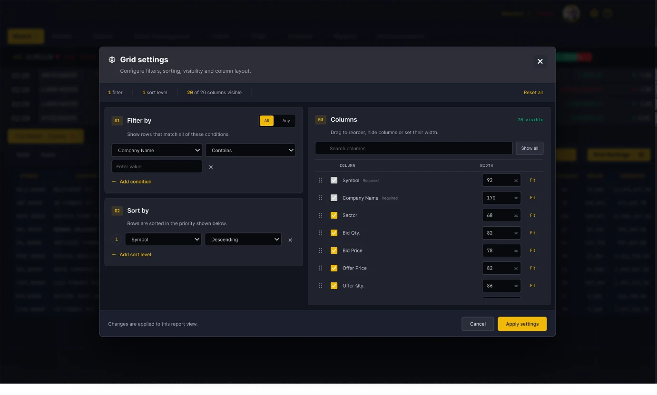Uncheck the Offer Price column checkbox

[334, 268]
